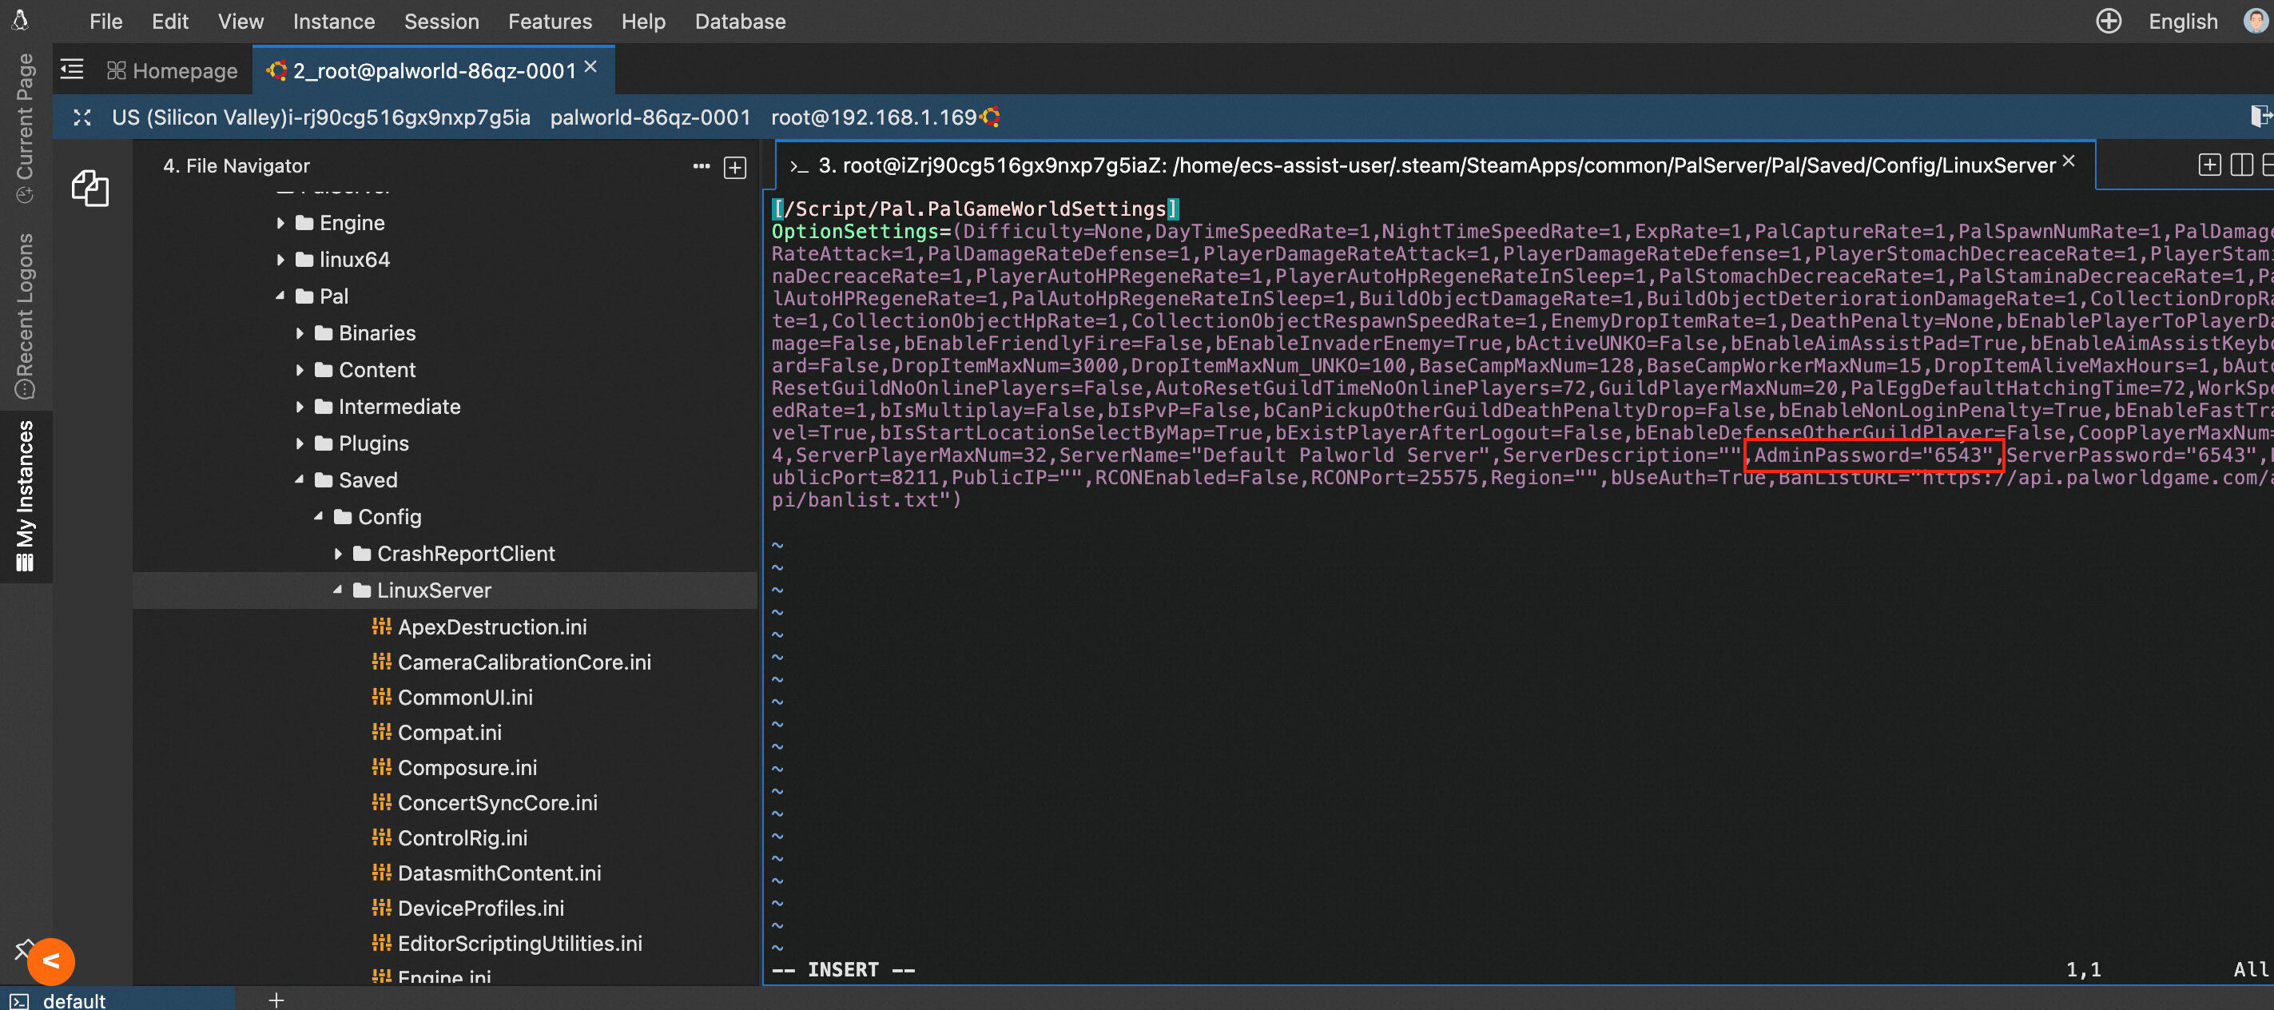Click the terminal prompt icon on tab 3
The width and height of the screenshot is (2274, 1010).
click(x=799, y=166)
